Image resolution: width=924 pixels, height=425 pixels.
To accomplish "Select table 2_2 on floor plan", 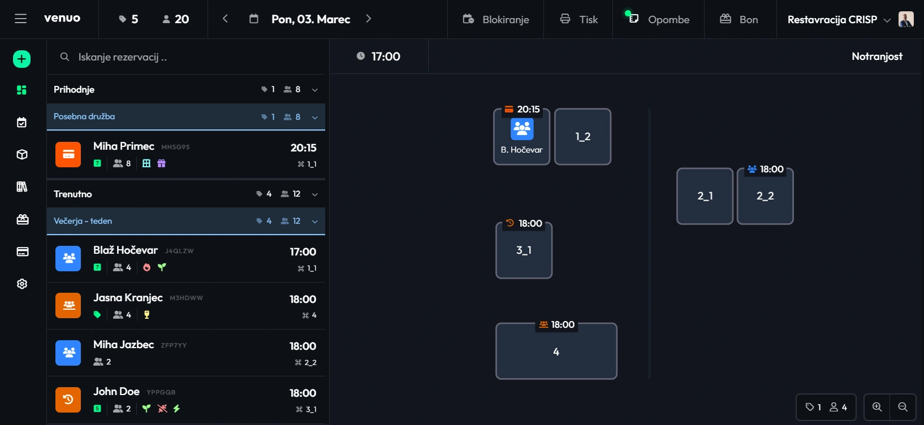I will pyautogui.click(x=765, y=196).
